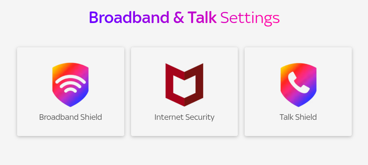The height and width of the screenshot is (165, 368).
Task: Select the Talk Shield card tile
Action: tap(298, 92)
